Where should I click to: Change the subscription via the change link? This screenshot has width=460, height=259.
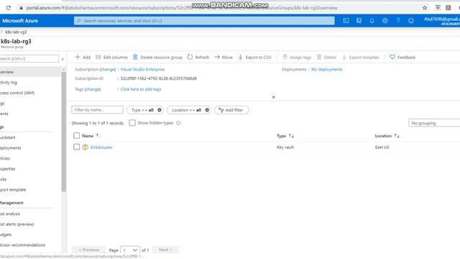coord(108,69)
